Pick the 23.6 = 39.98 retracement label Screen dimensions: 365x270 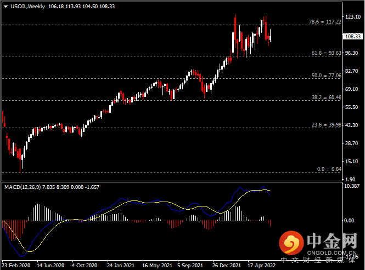click(x=327, y=125)
